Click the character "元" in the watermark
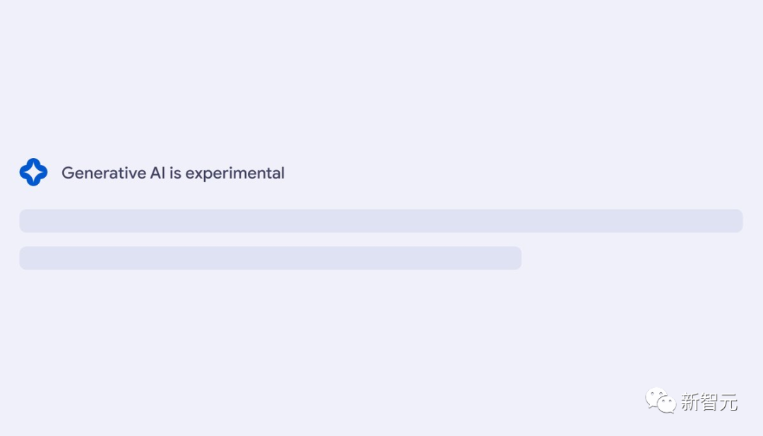The image size is (763, 436). 728,403
